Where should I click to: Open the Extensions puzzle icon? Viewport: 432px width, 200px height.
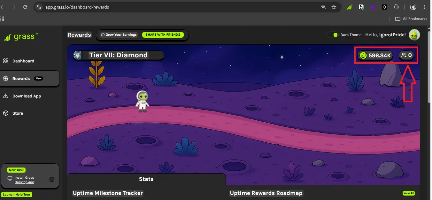coord(396,7)
